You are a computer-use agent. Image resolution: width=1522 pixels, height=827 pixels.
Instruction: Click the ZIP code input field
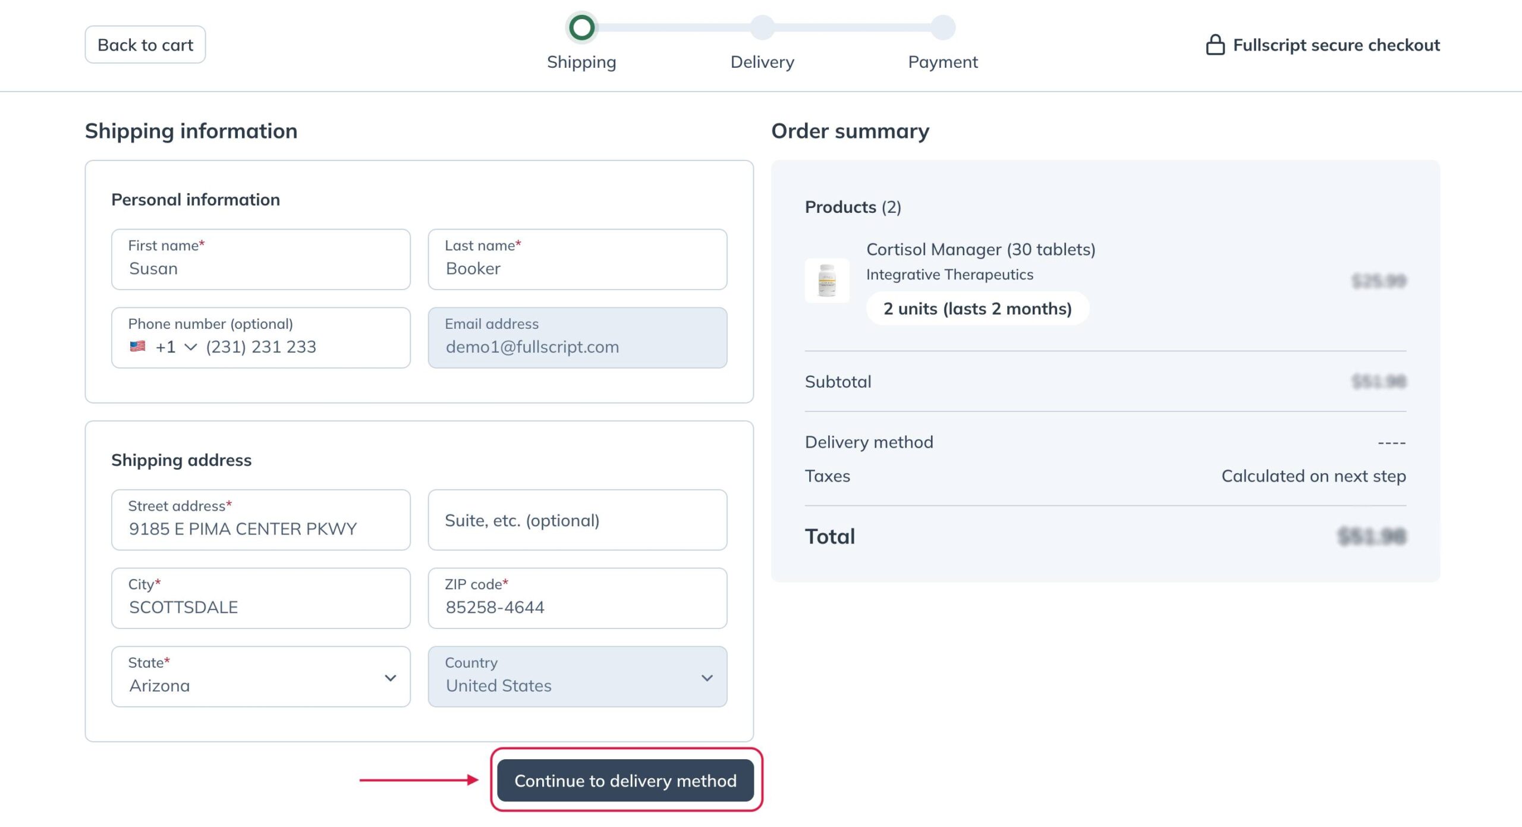tap(577, 607)
